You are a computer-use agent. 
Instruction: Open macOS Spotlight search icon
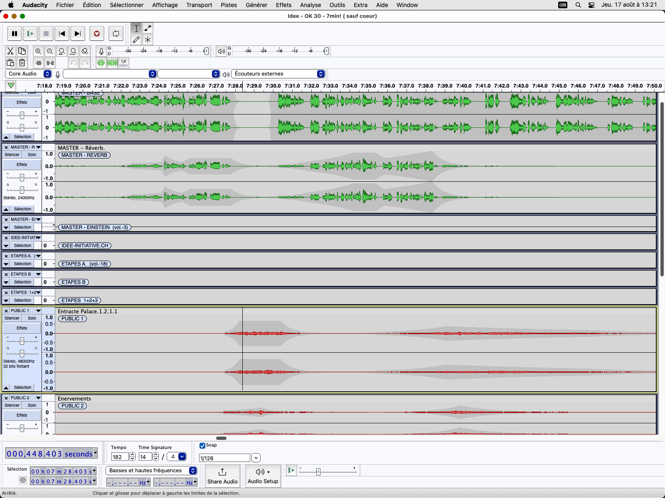point(578,5)
